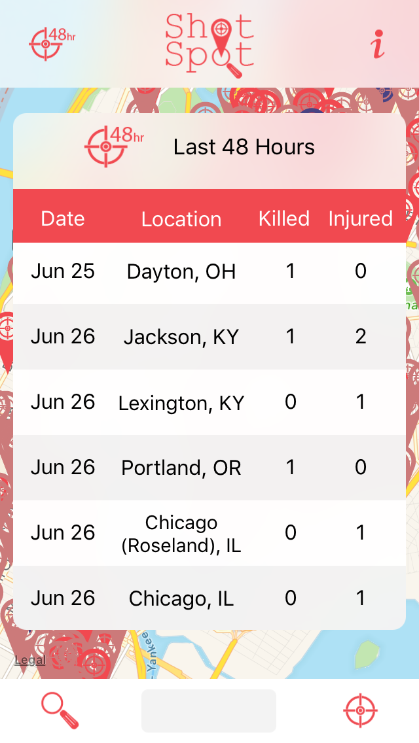Open the Chicago (Roseland), IL row

click(209, 532)
